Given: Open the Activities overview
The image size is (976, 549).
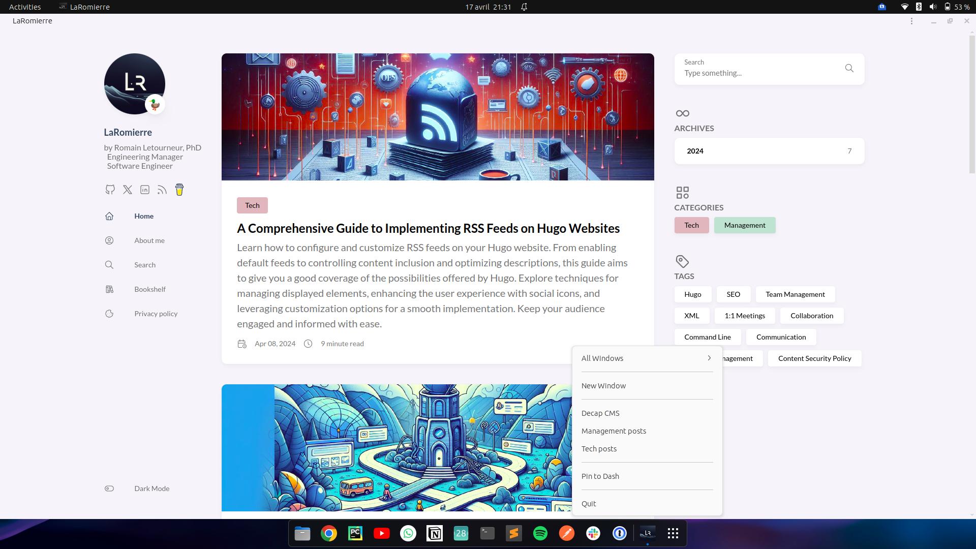Looking at the screenshot, I should pos(25,7).
